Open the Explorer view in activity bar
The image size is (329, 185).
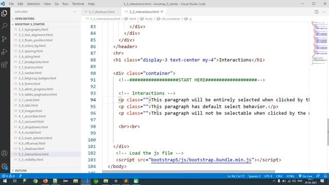4,13
